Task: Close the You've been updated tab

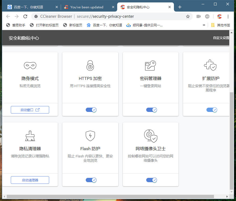Action: point(113,7)
